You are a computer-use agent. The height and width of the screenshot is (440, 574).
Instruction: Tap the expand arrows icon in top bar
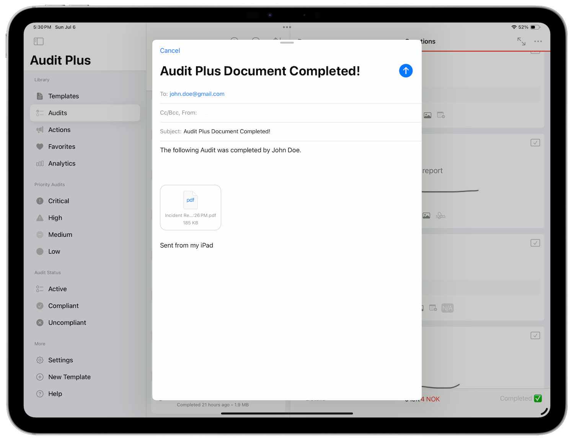pos(521,41)
